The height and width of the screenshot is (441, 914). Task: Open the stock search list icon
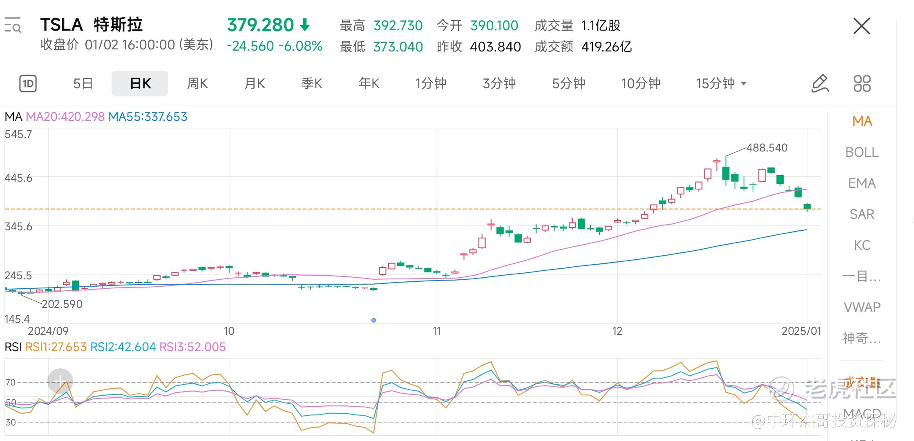(x=13, y=25)
